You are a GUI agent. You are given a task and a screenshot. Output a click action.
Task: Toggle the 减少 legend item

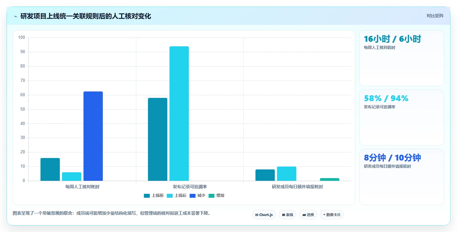point(197,195)
